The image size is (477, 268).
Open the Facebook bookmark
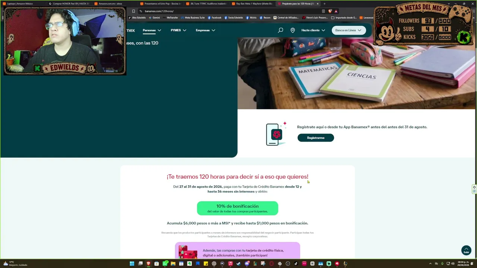215,17
